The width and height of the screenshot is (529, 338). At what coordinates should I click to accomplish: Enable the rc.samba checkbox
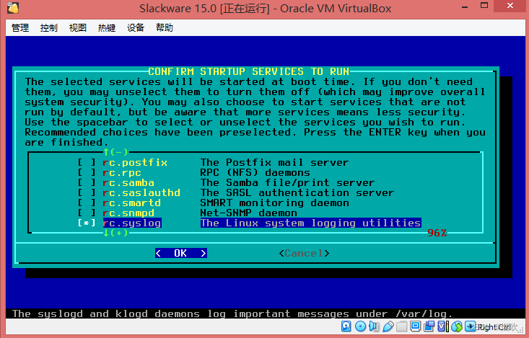(87, 183)
